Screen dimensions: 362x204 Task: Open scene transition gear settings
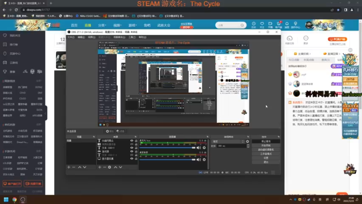tap(248, 141)
